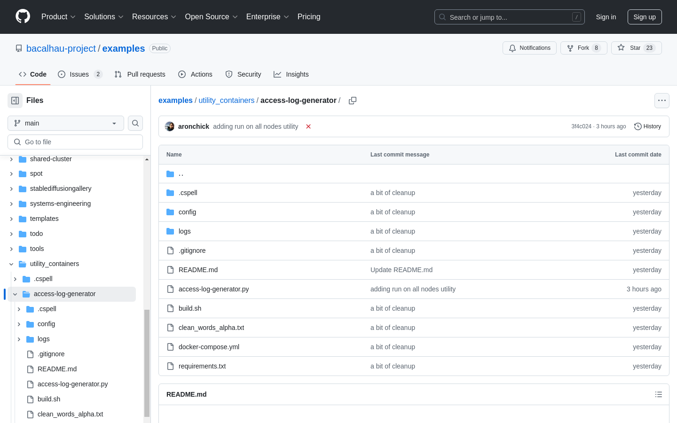Image resolution: width=677 pixels, height=423 pixels.
Task: Click the repository icon beside bacalhau-project
Action: click(19, 48)
